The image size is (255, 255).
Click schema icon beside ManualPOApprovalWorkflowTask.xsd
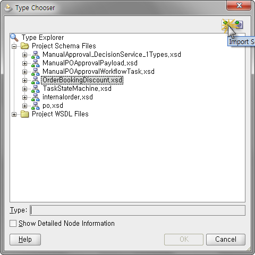pyautogui.click(x=36, y=72)
